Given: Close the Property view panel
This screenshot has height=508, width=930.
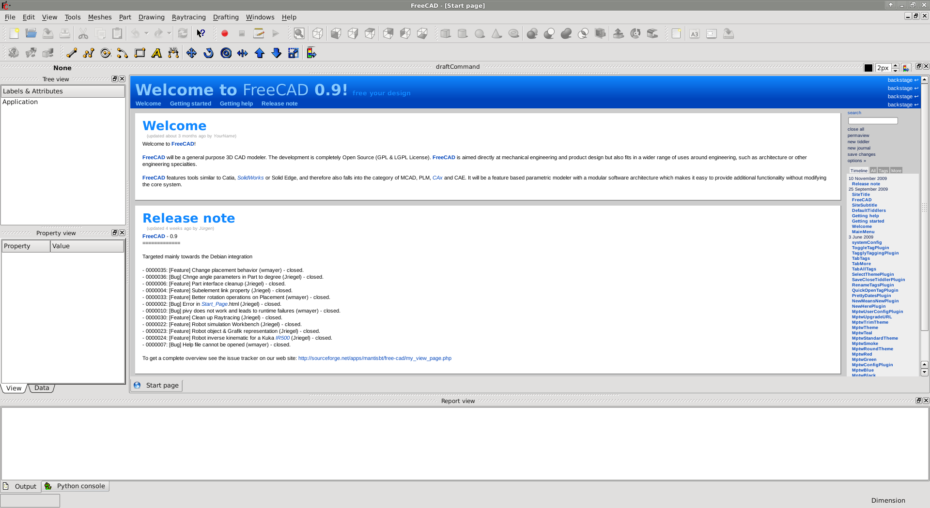Looking at the screenshot, I should point(122,233).
